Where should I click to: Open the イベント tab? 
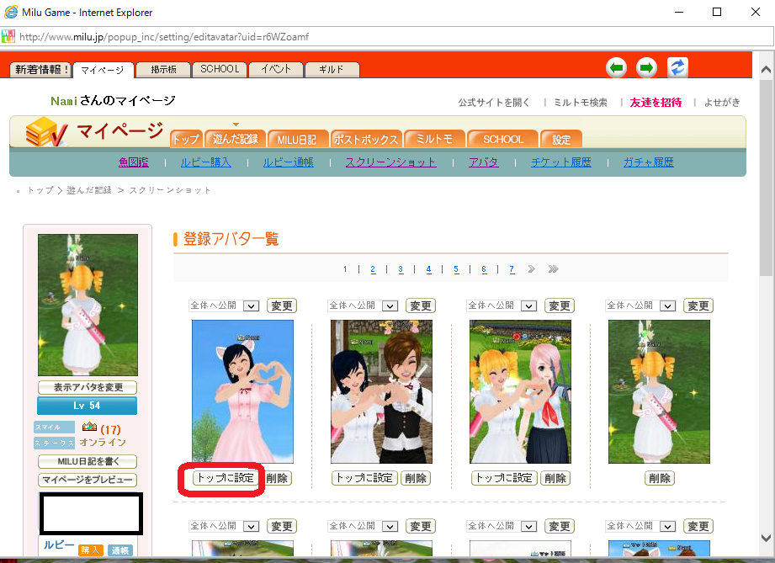coord(276,69)
